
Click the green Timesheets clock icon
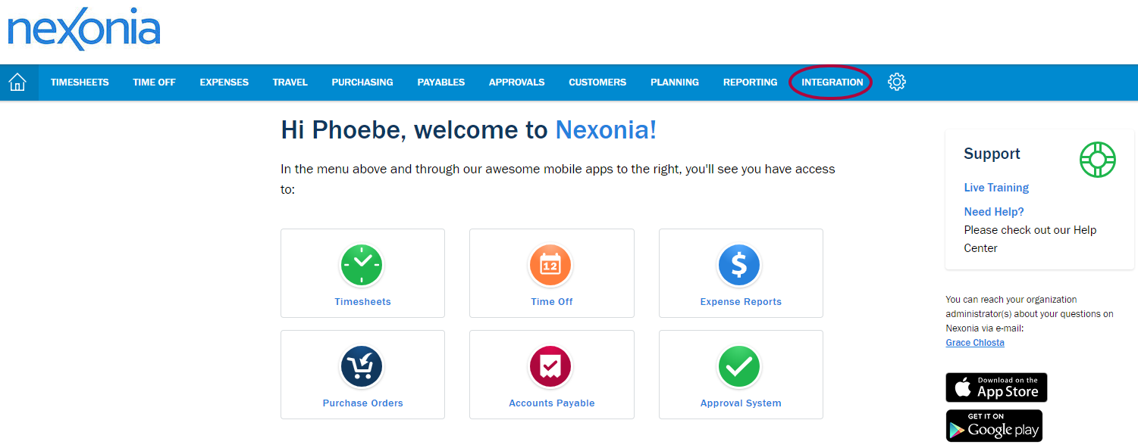(362, 266)
